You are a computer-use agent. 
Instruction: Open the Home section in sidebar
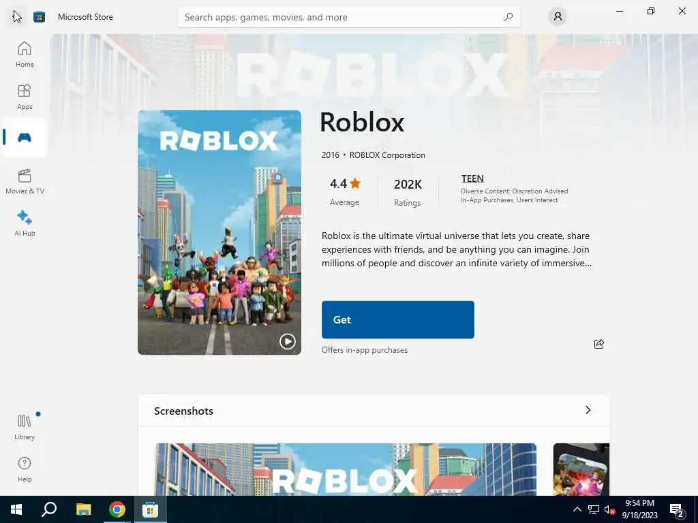click(x=25, y=54)
